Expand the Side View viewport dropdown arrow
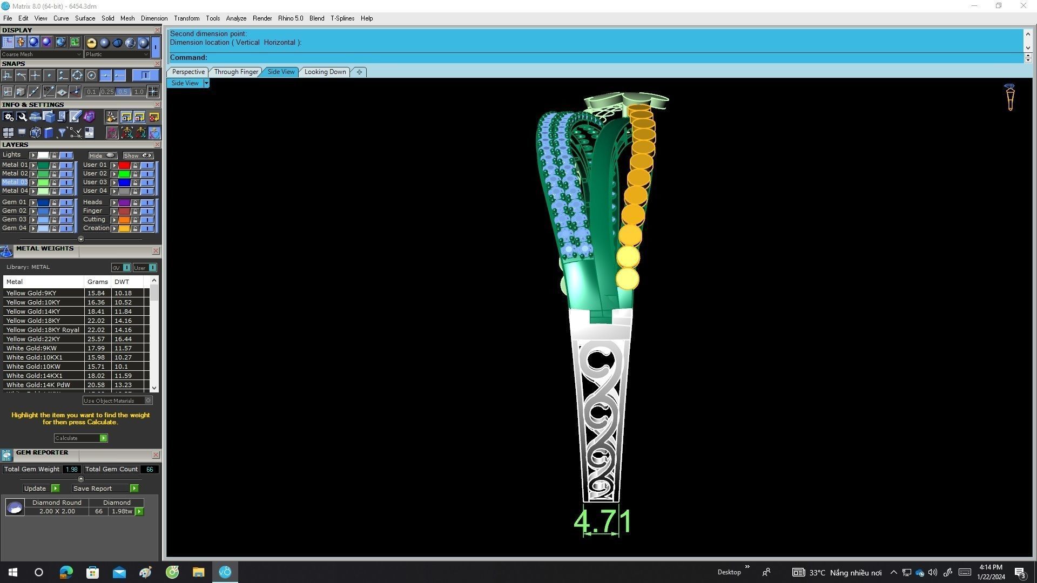The width and height of the screenshot is (1037, 583). click(206, 83)
